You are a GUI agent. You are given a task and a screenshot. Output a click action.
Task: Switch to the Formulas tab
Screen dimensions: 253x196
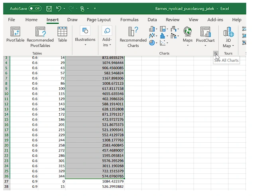[129, 19]
